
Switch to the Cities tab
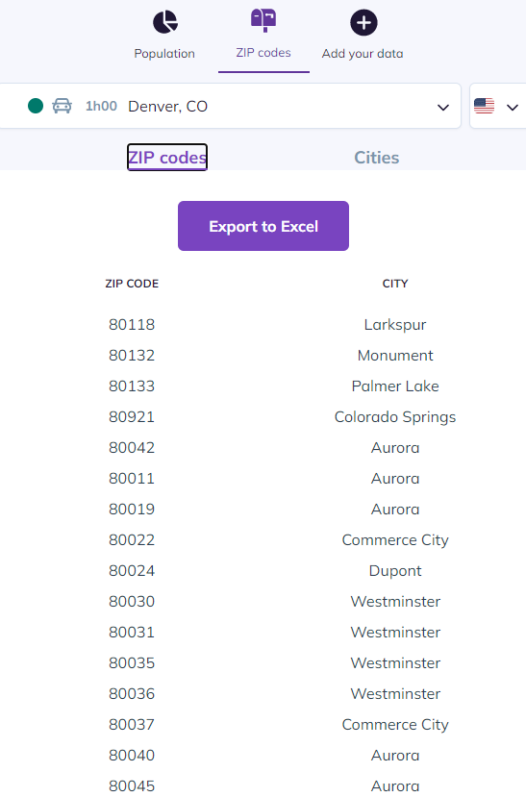[377, 158]
